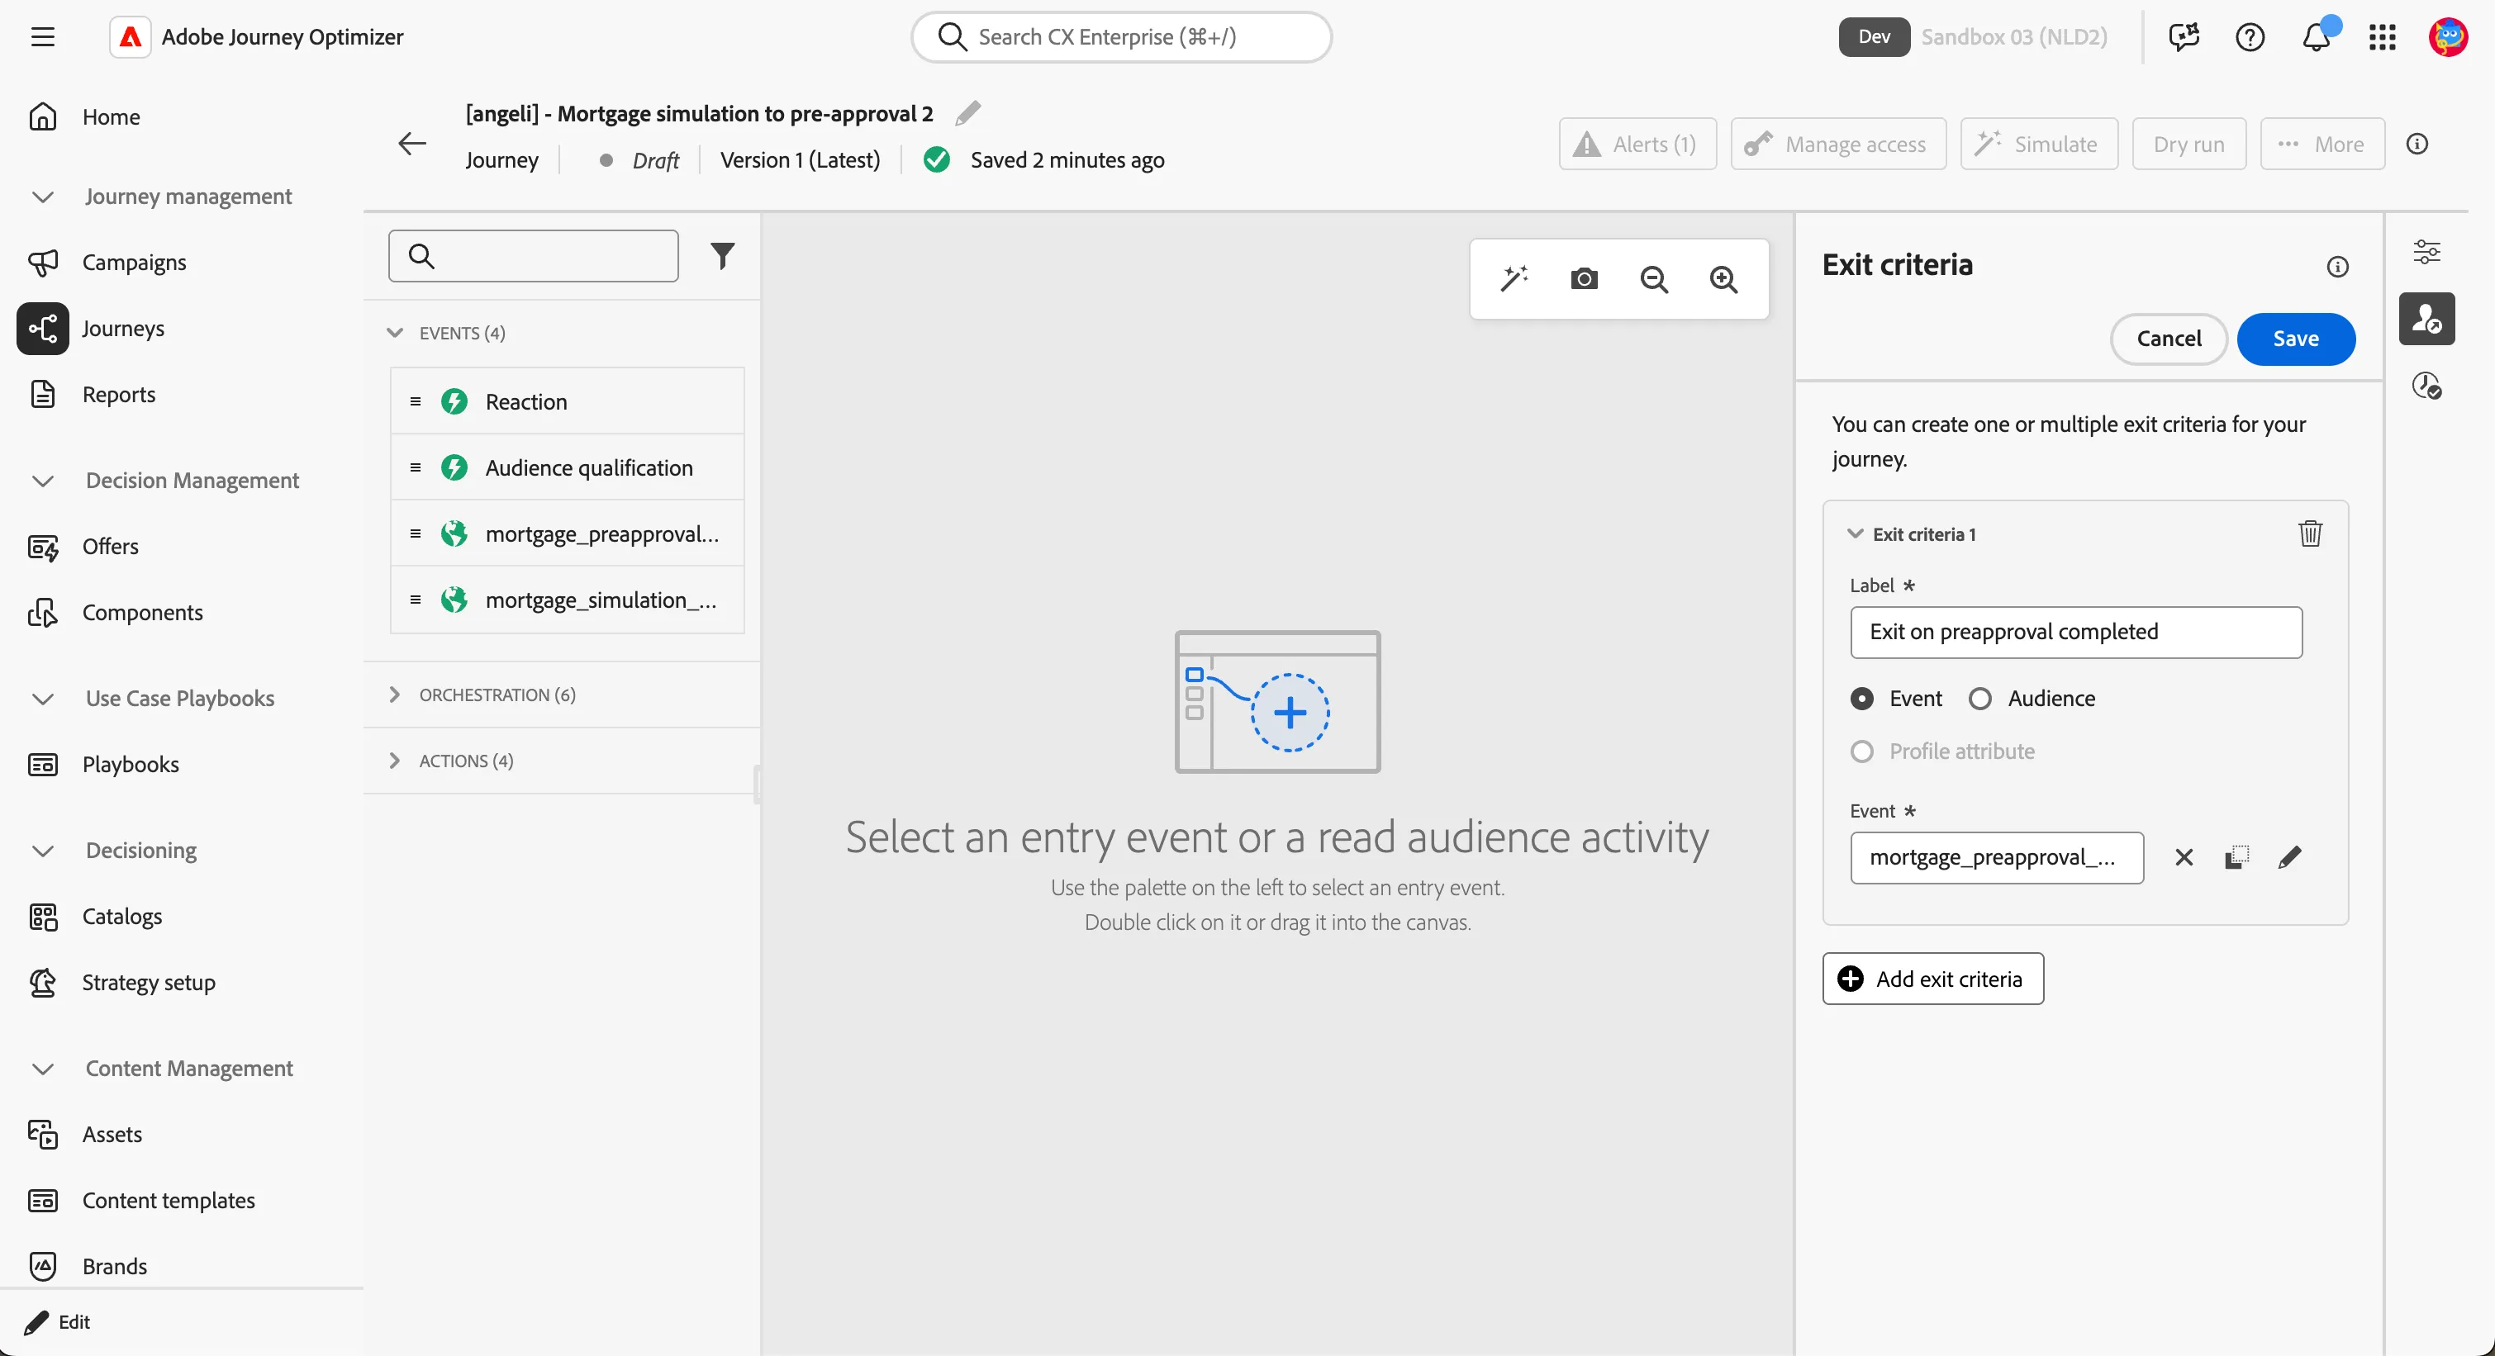Edit the exit event with pencil icon
Viewport: 2495px width, 1356px height.
[2289, 856]
